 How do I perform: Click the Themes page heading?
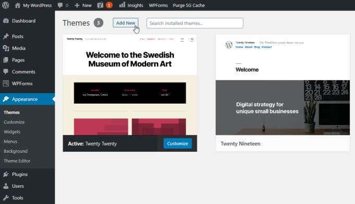[x=76, y=23]
